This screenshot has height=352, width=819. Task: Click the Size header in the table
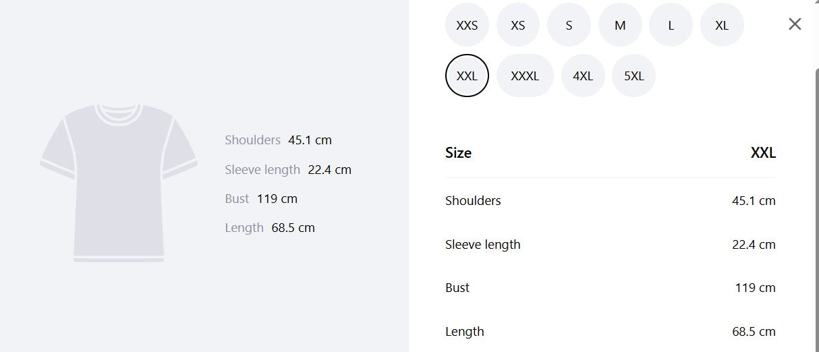(458, 153)
